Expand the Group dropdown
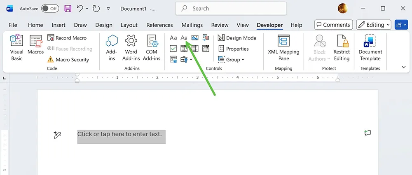Image resolution: width=412 pixels, height=175 pixels. click(231, 60)
